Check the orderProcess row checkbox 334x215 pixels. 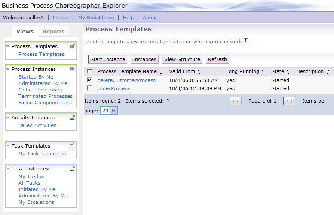click(90, 88)
